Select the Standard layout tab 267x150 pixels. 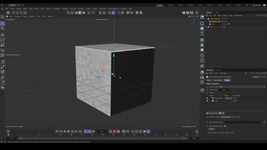click(160, 5)
